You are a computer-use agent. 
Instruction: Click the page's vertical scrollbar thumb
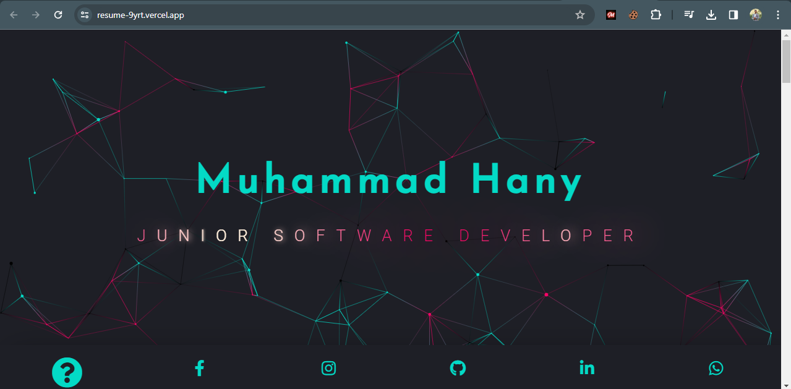tap(786, 62)
